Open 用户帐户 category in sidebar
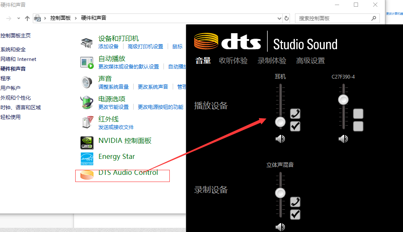This screenshot has width=403, height=232. (x=10, y=88)
